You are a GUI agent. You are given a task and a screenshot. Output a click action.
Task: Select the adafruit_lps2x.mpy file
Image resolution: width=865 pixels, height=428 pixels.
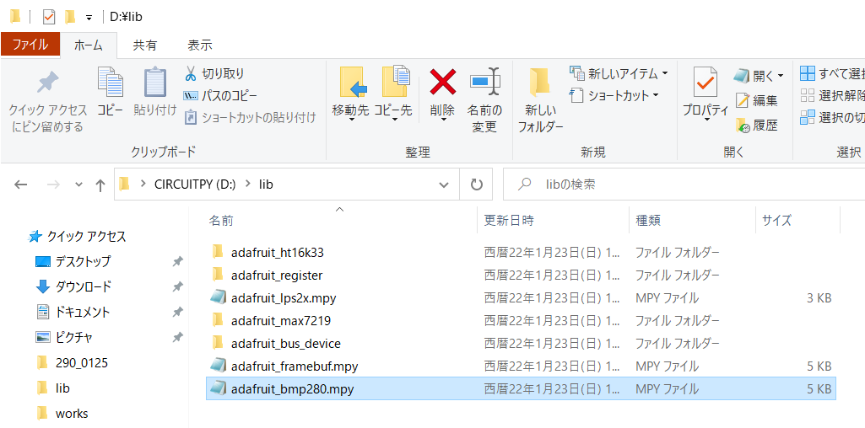click(x=284, y=298)
